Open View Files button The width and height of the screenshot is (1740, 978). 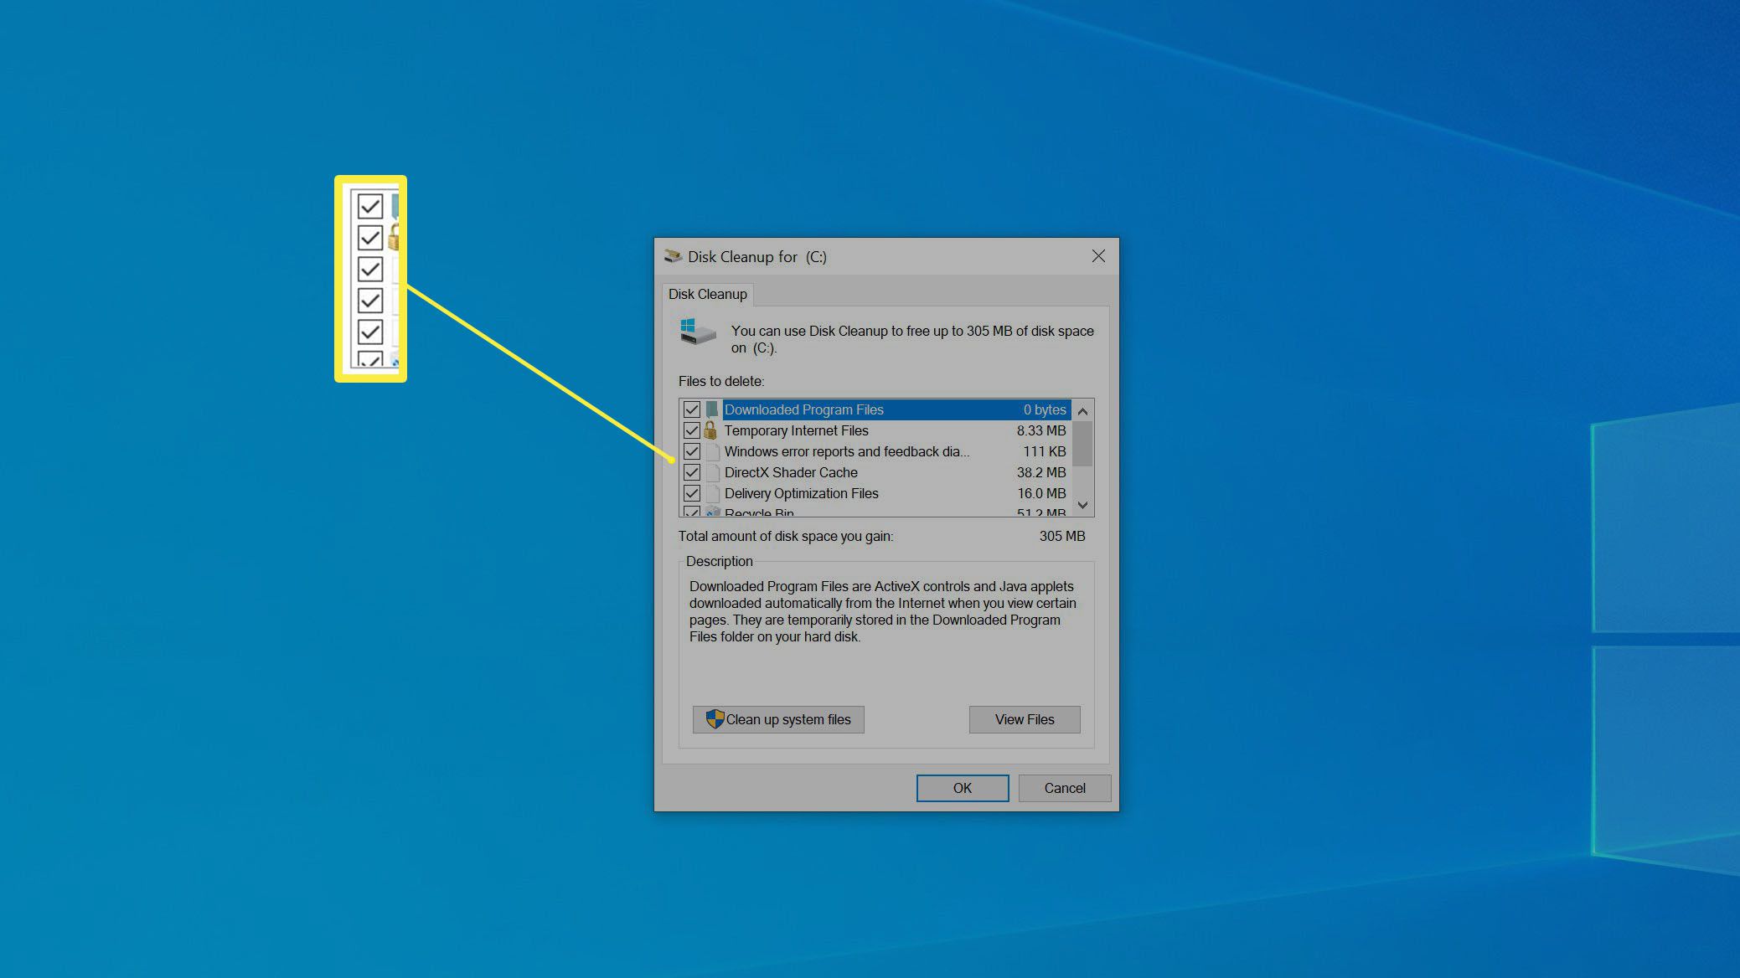(x=1025, y=719)
